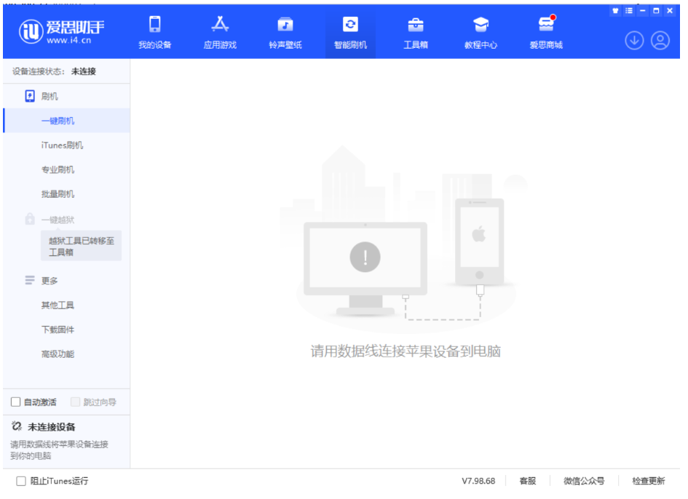688x499 pixels.
Task: Open the skin theme shirt icon
Action: [615, 11]
